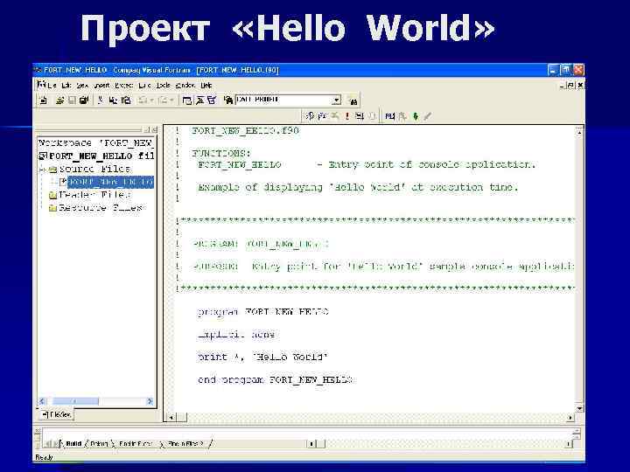Click the Find in Files icon
This screenshot has width=630, height=472.
point(228,101)
